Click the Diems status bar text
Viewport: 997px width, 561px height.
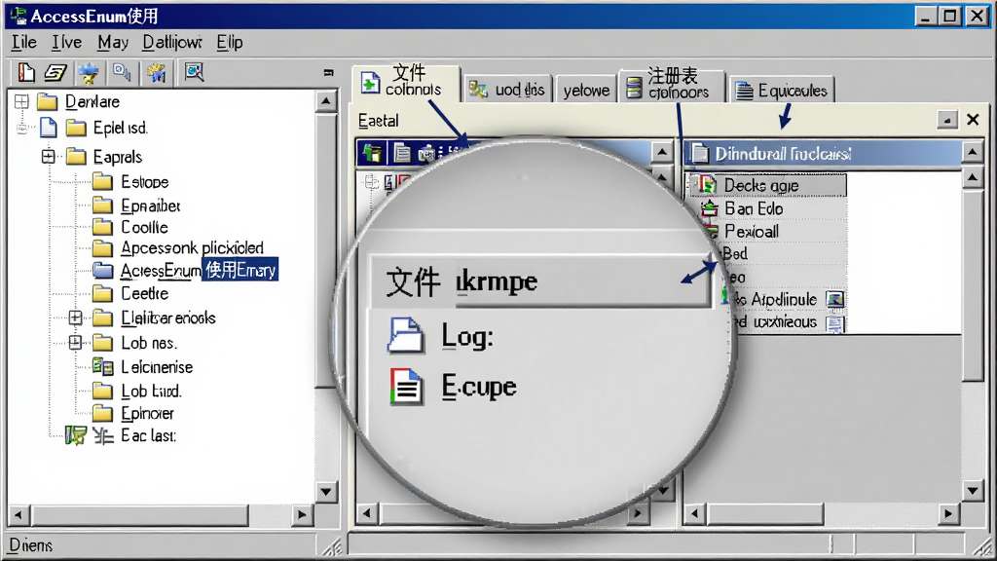31,545
